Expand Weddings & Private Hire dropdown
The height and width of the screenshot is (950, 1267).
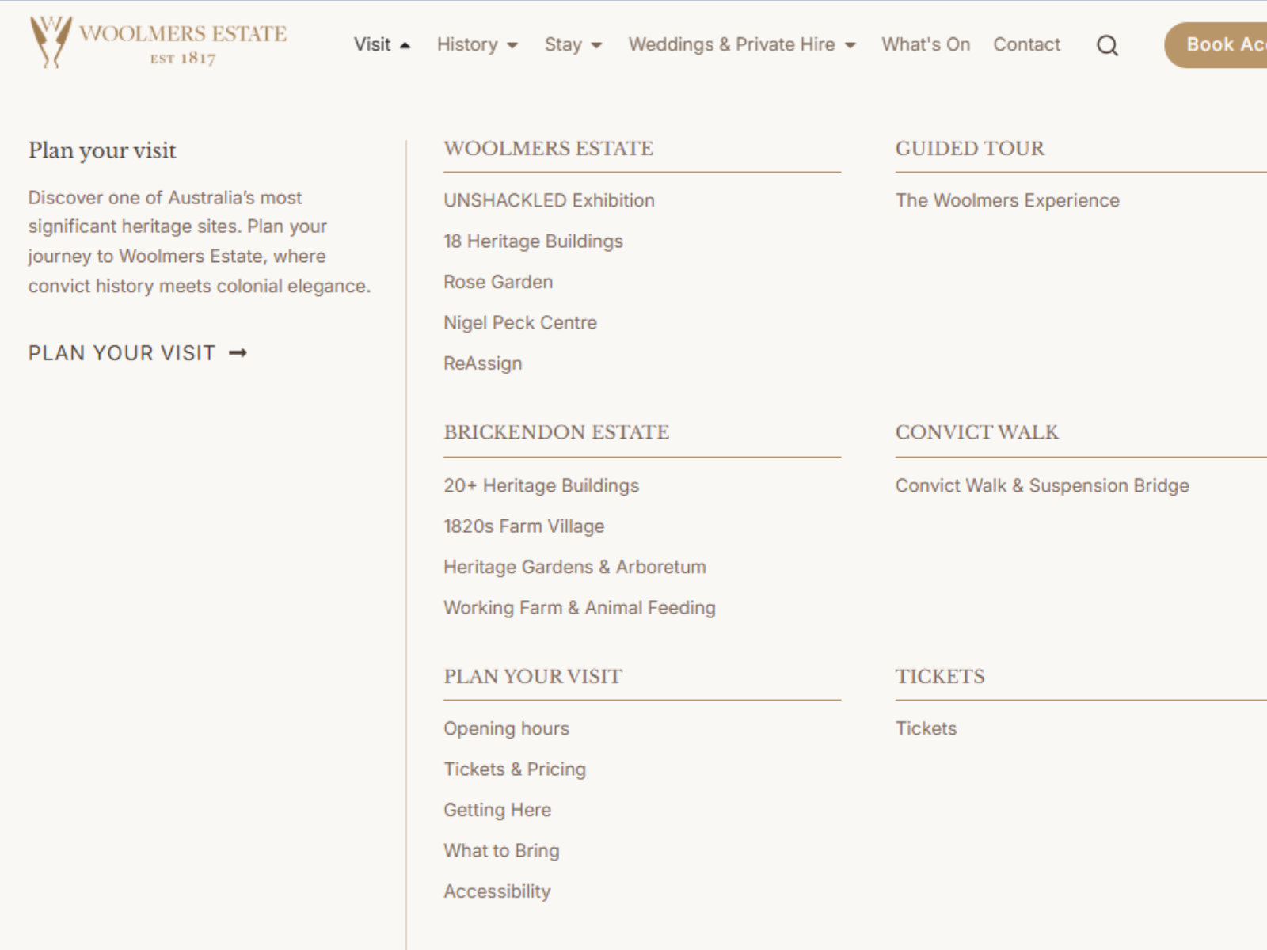coord(742,44)
